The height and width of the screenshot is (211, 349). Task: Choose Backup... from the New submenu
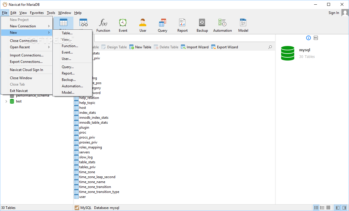73,80
